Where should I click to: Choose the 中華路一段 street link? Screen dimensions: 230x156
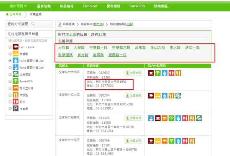99,48
